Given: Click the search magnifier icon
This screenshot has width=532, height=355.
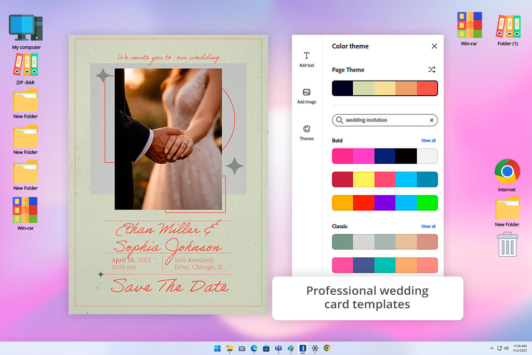Looking at the screenshot, I should [339, 120].
